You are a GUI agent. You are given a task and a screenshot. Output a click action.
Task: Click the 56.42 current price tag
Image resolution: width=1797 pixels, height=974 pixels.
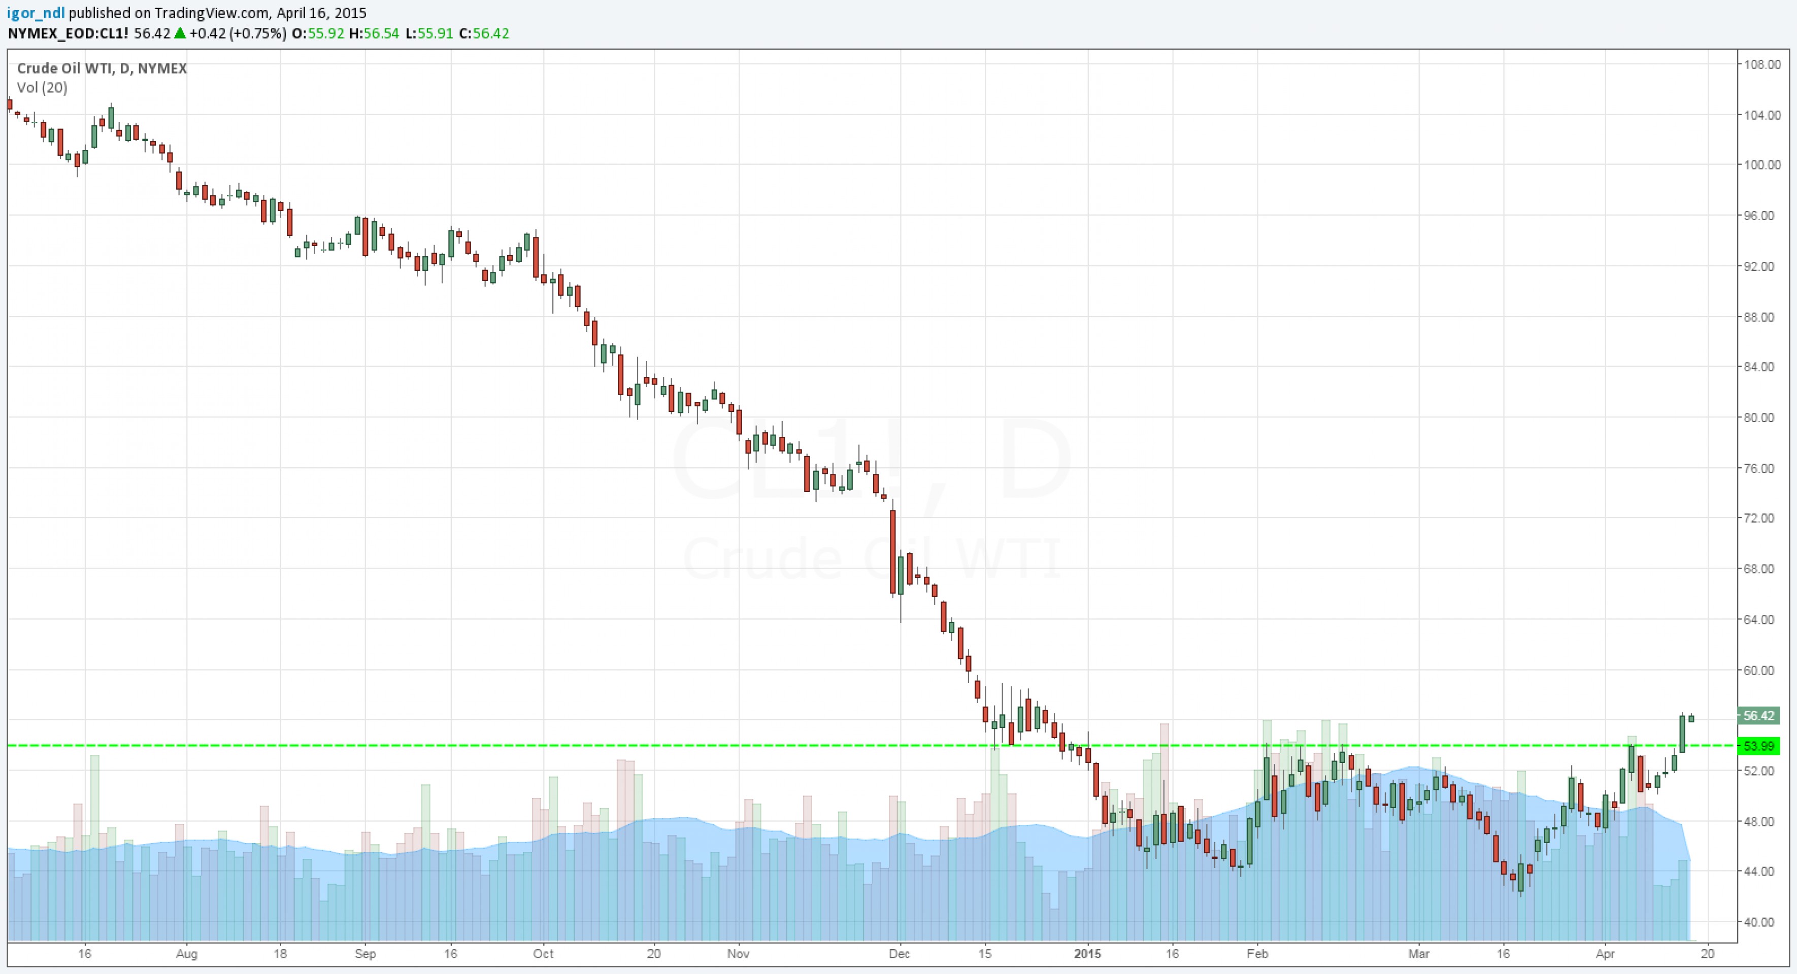click(x=1758, y=715)
